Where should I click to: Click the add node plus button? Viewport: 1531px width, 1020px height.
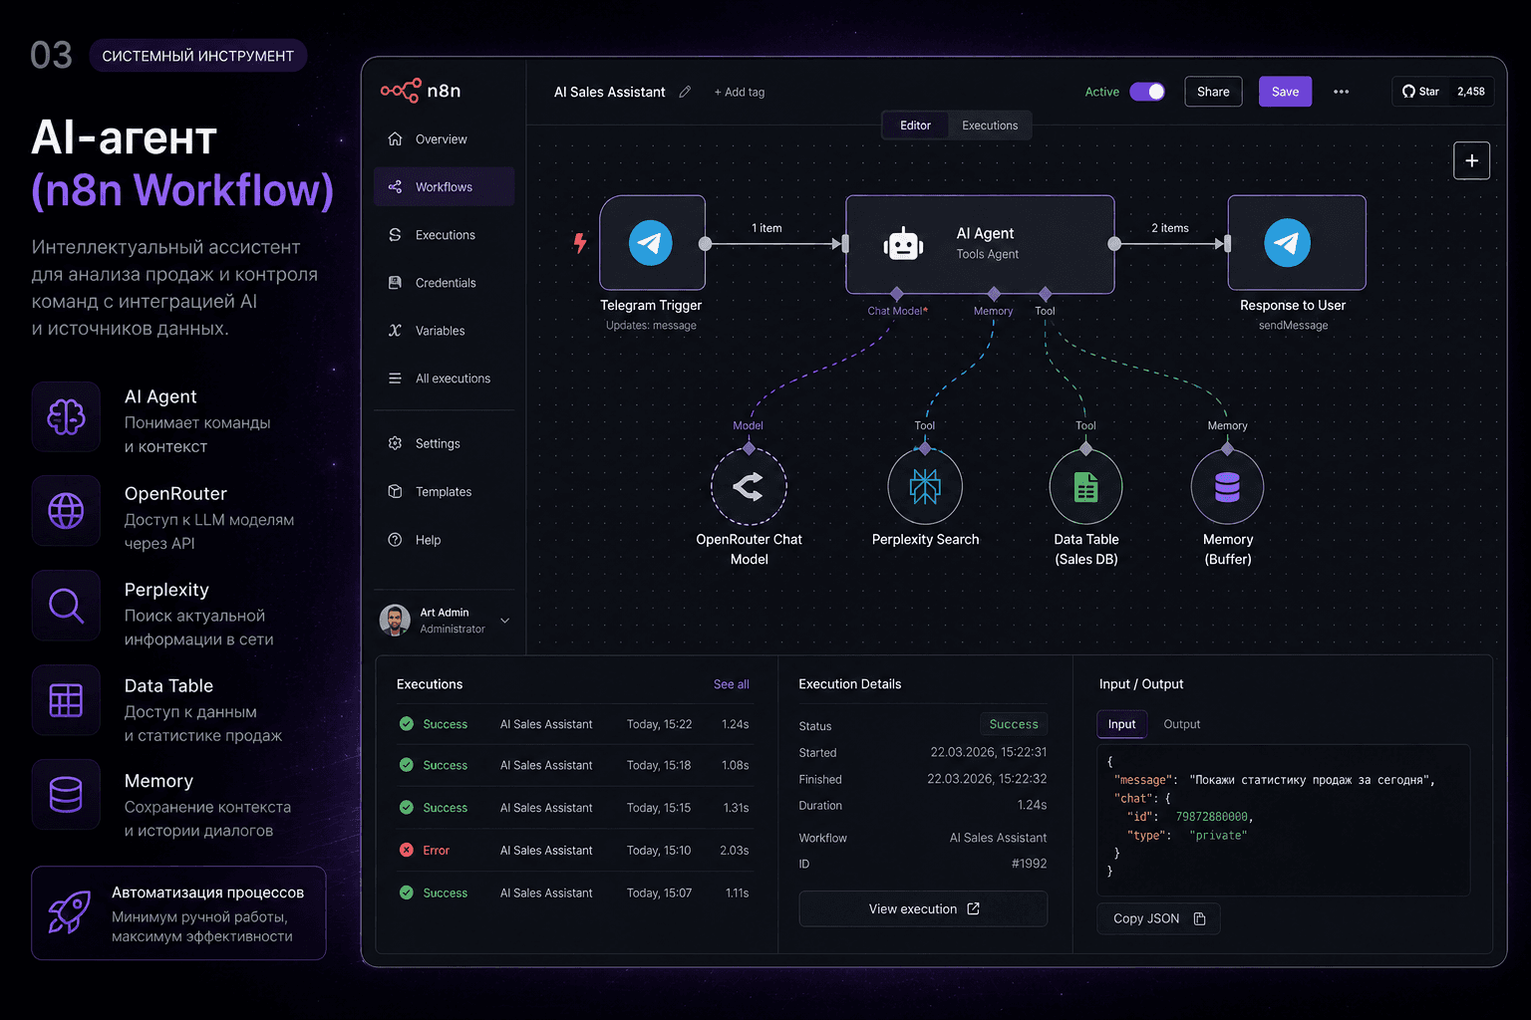[1471, 160]
